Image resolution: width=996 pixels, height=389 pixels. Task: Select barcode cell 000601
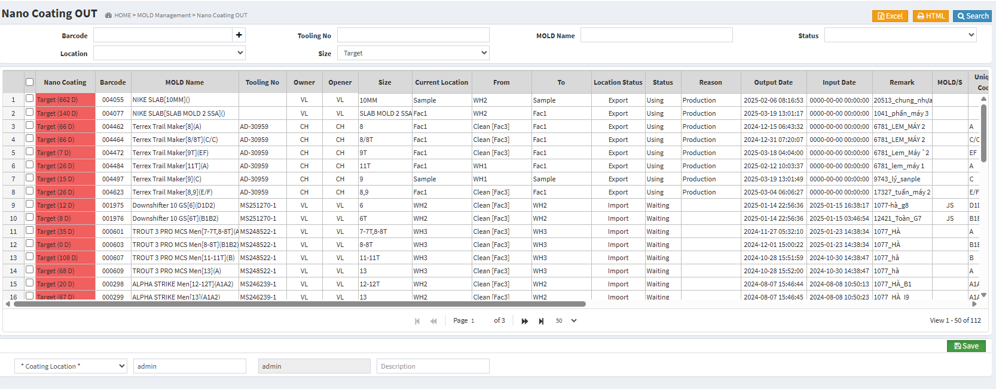coord(113,231)
